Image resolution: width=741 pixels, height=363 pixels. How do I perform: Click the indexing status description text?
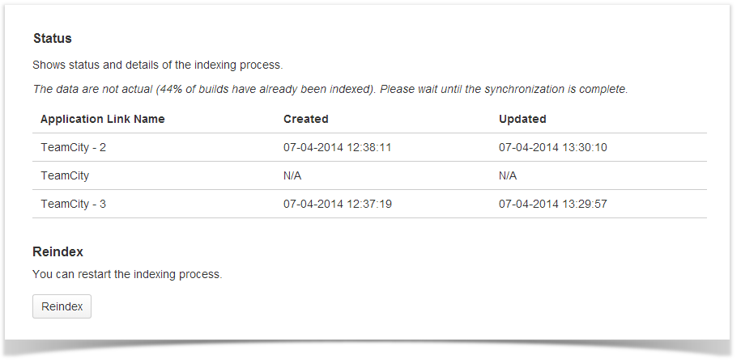coord(157,65)
